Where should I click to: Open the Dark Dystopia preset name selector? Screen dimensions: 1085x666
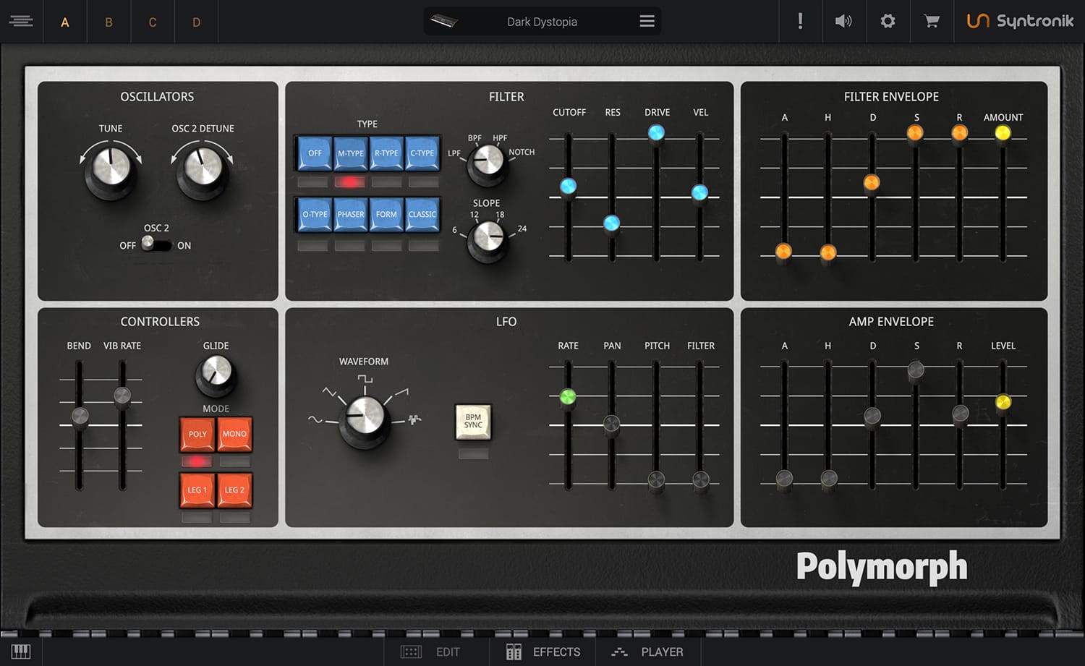(542, 22)
